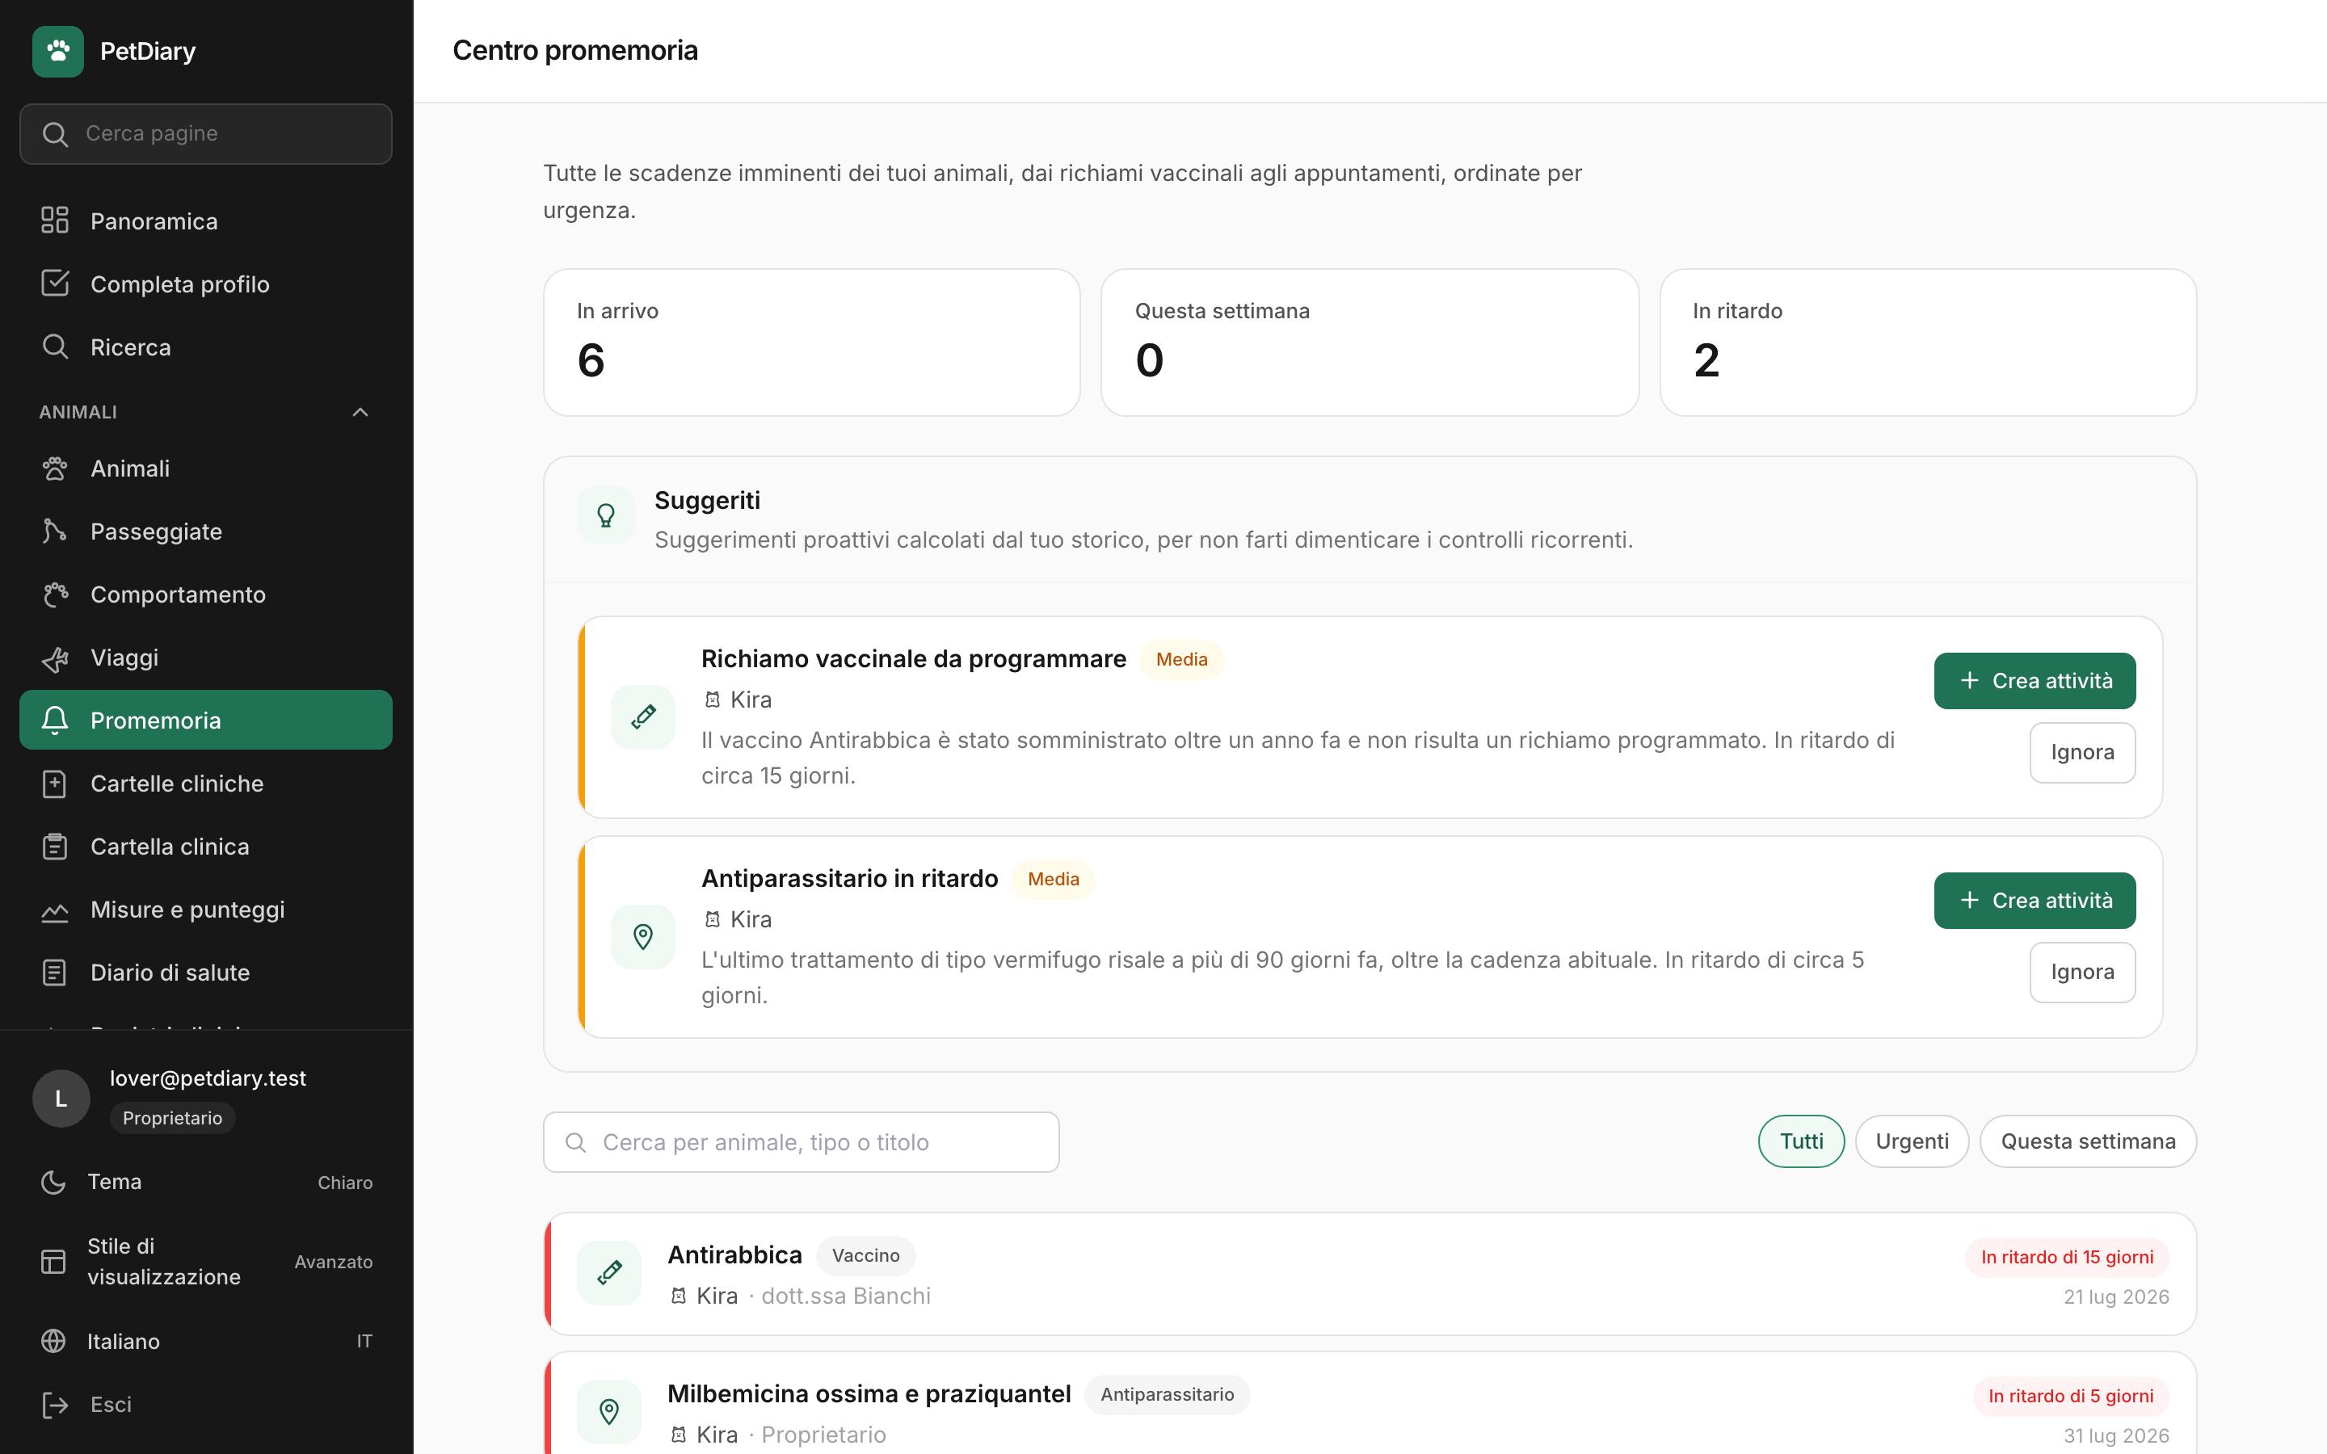Click the Viaggi airplane icon

click(x=55, y=658)
